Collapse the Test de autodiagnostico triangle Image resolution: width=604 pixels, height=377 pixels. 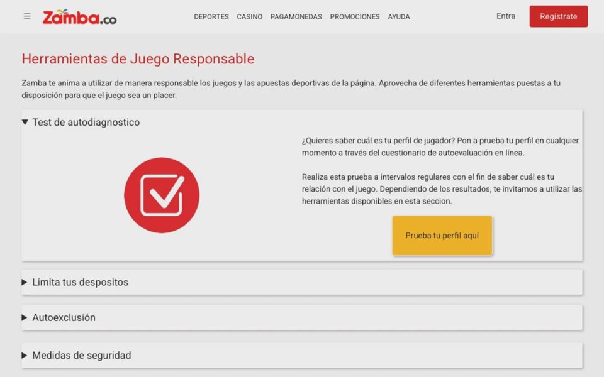tap(25, 122)
